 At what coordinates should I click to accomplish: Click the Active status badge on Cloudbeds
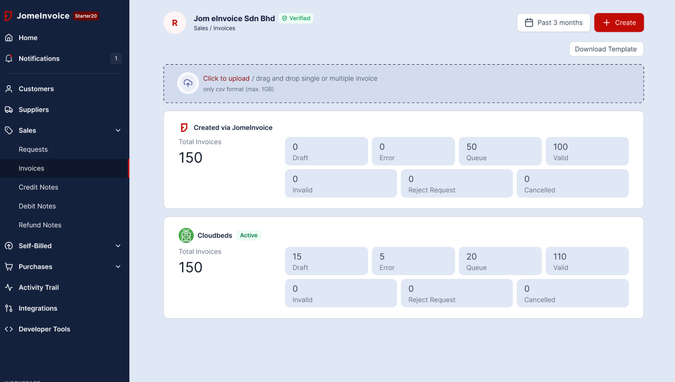pos(249,235)
